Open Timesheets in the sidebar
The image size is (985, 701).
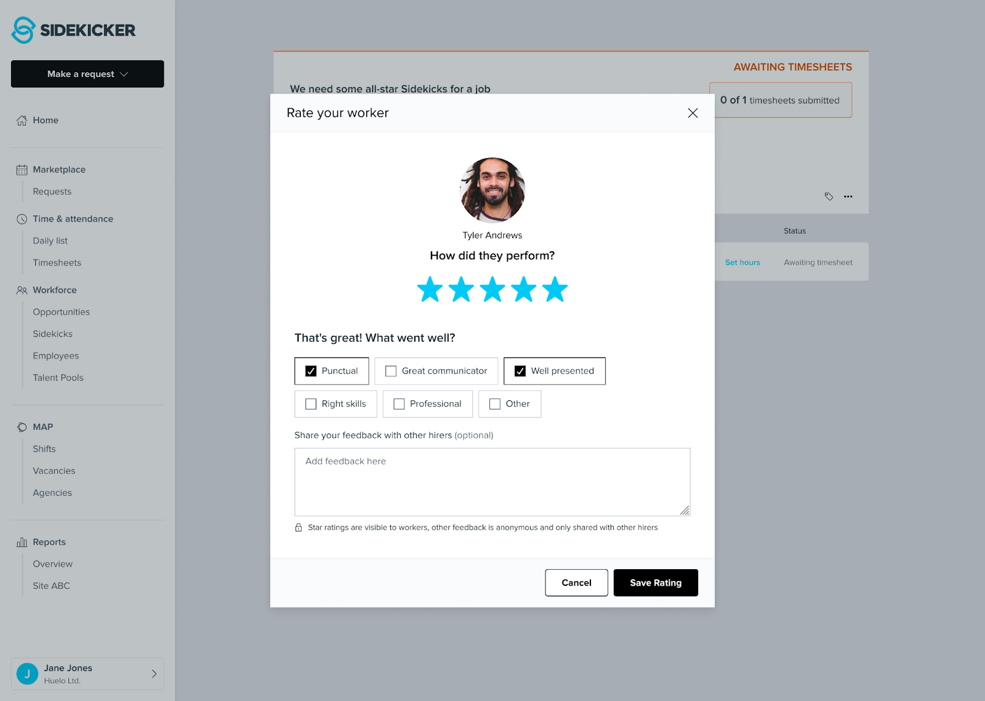point(57,262)
